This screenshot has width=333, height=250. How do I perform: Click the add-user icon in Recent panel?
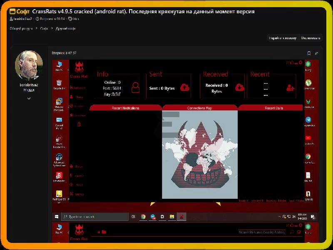tap(290, 87)
